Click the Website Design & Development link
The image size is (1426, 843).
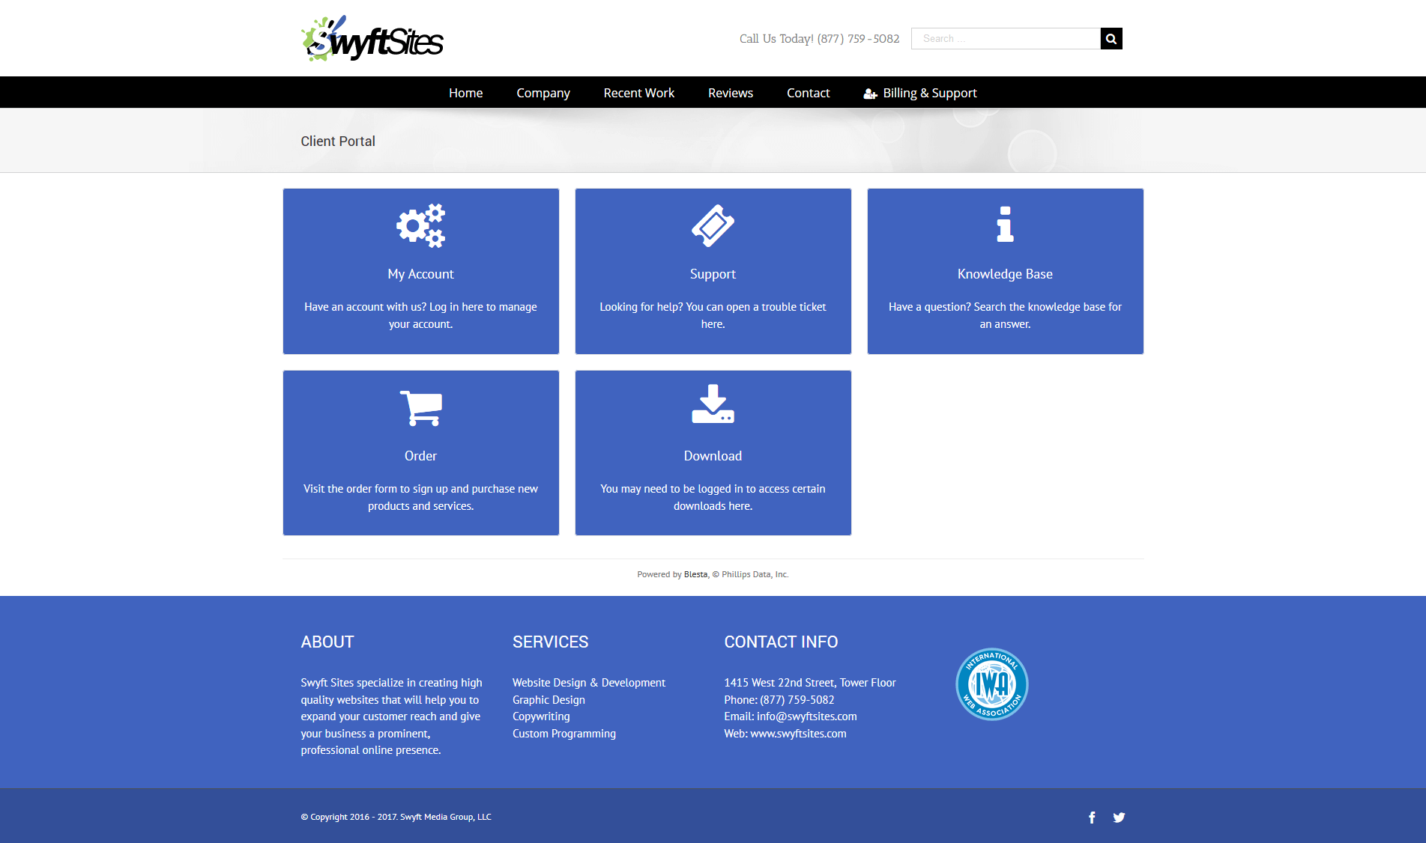(x=588, y=682)
